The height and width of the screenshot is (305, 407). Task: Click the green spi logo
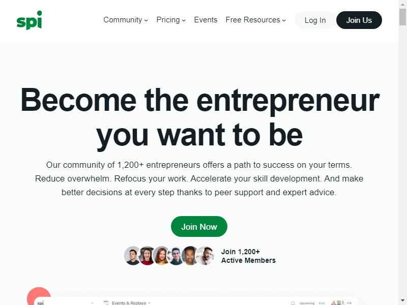point(29,20)
